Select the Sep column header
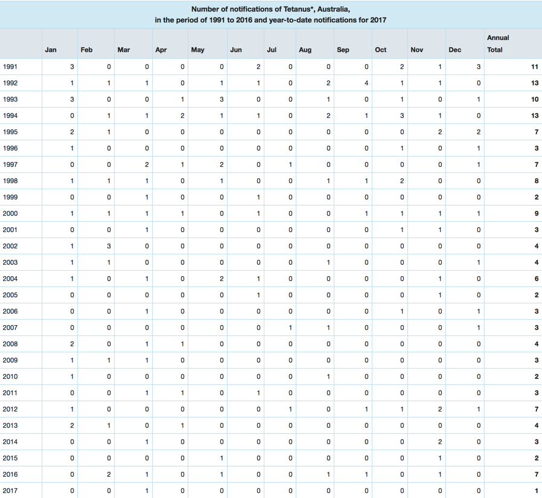The image size is (542, 498). 343,50
